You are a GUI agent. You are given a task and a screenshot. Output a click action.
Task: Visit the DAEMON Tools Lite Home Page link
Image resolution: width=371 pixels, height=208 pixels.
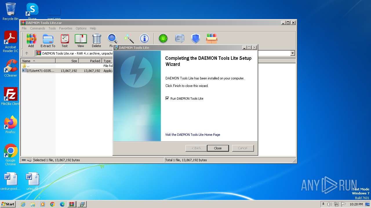193,135
